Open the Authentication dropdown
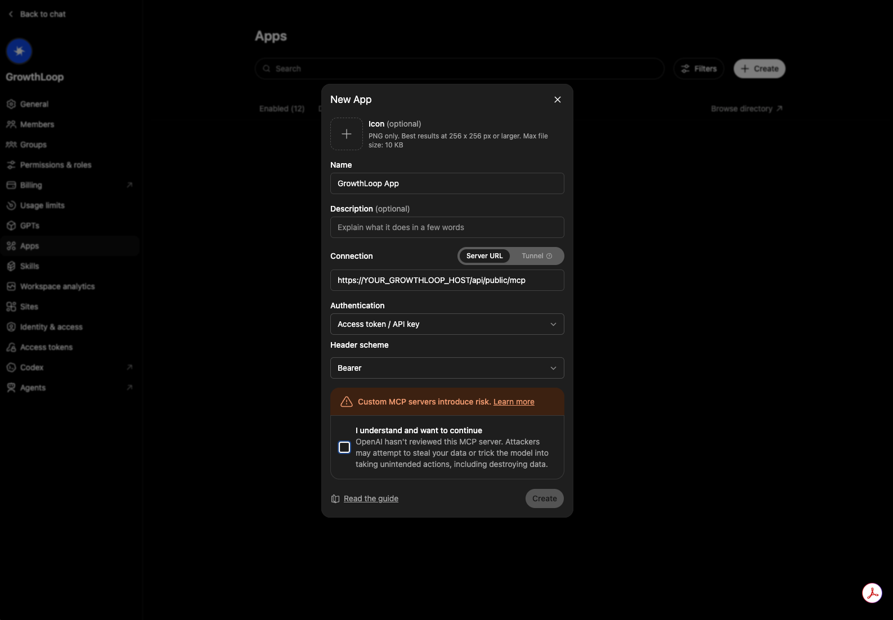 click(x=447, y=324)
